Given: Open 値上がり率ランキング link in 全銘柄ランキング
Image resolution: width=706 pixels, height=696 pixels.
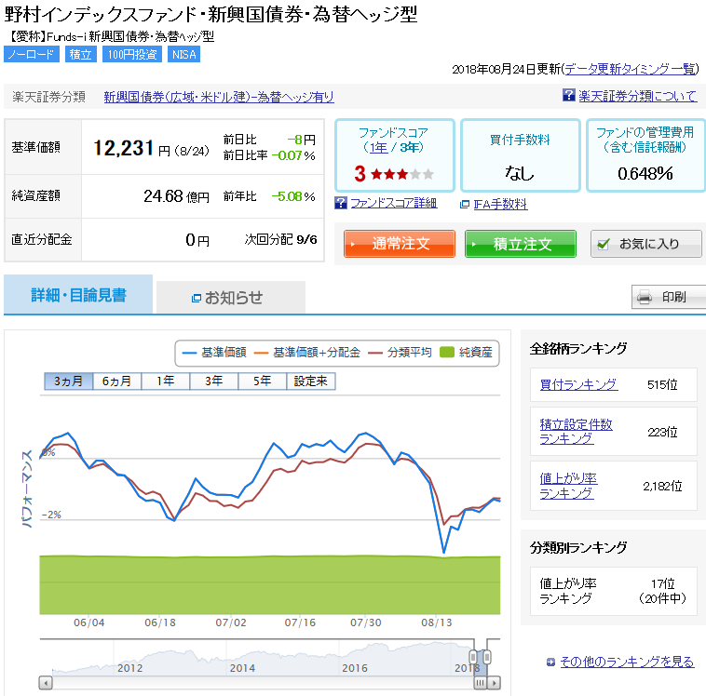Looking at the screenshot, I should pos(568,486).
